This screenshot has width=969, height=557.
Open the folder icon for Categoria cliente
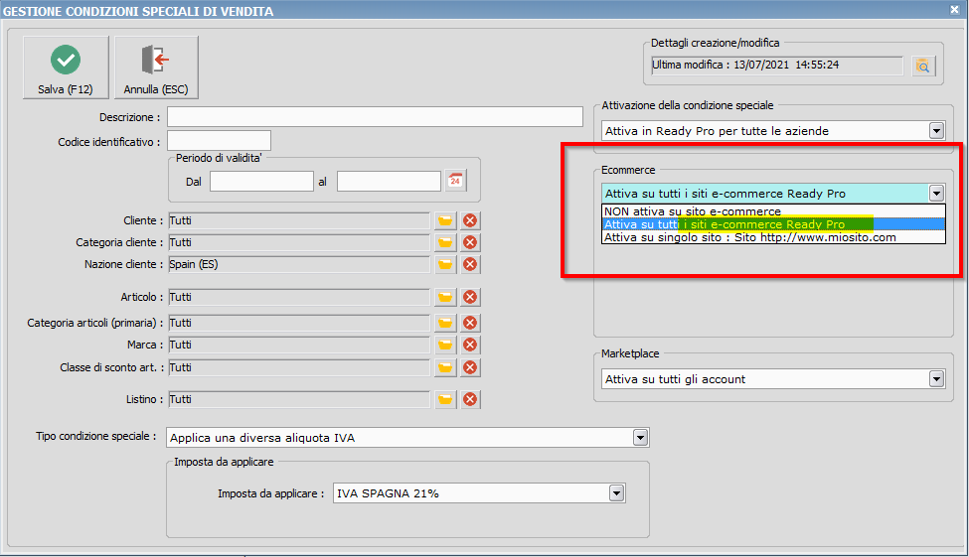tap(445, 242)
